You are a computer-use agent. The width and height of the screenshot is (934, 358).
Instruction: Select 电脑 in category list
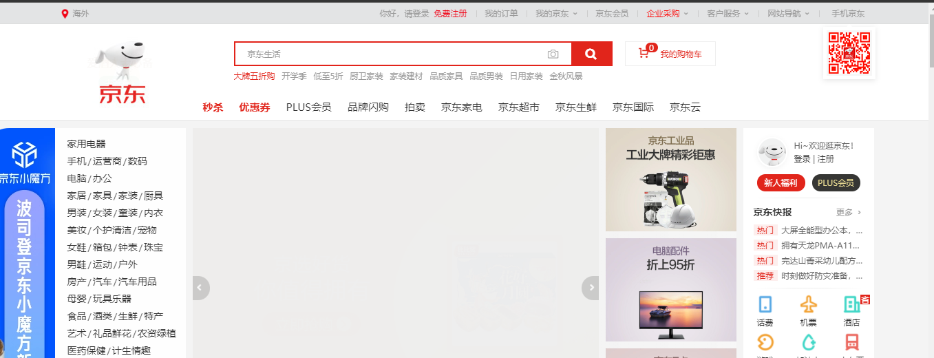(x=76, y=178)
